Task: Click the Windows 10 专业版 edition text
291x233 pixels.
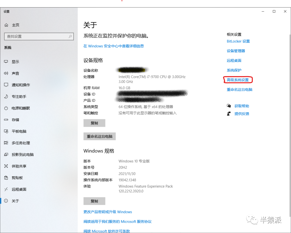Action: pyautogui.click(x=134, y=161)
